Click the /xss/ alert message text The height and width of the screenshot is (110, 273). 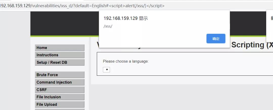click(108, 26)
